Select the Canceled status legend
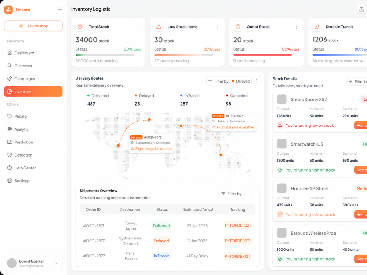This screenshot has width=367, height=275. pos(237,96)
